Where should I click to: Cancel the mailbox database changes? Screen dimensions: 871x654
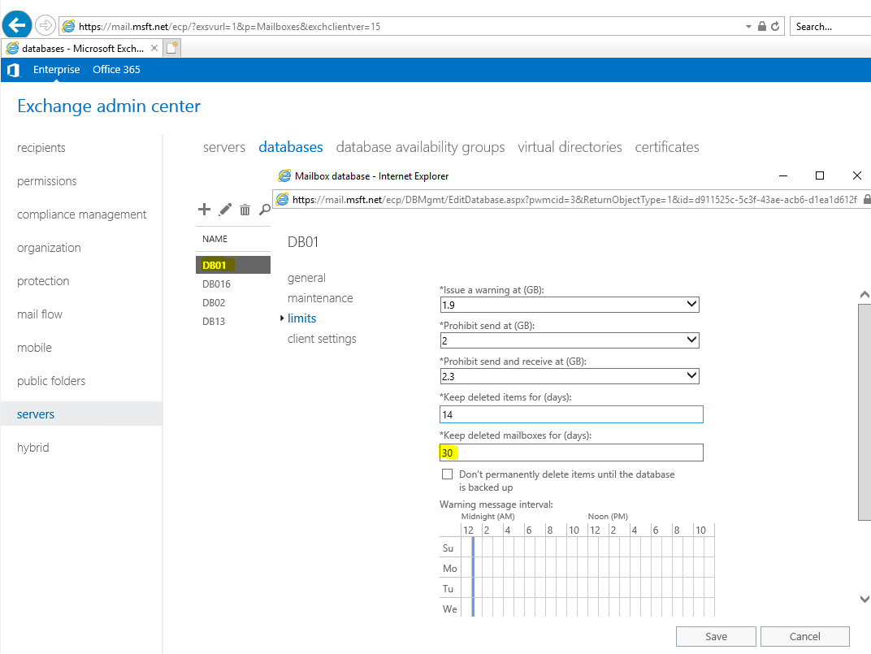tap(805, 637)
